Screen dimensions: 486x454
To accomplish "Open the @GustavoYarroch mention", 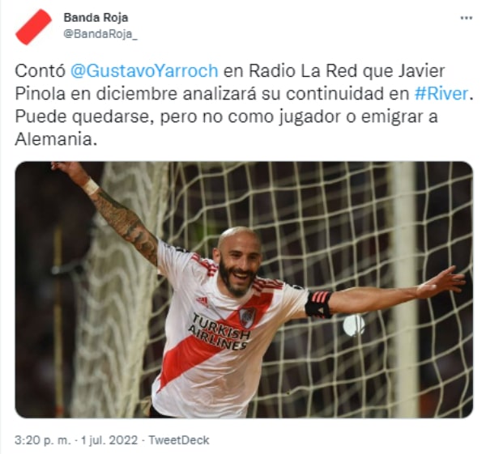I will (x=144, y=71).
